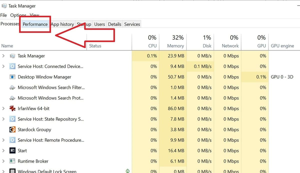The height and width of the screenshot is (173, 300).
Task: Click the green leaf suspended status icon
Action: [x=128, y=171]
